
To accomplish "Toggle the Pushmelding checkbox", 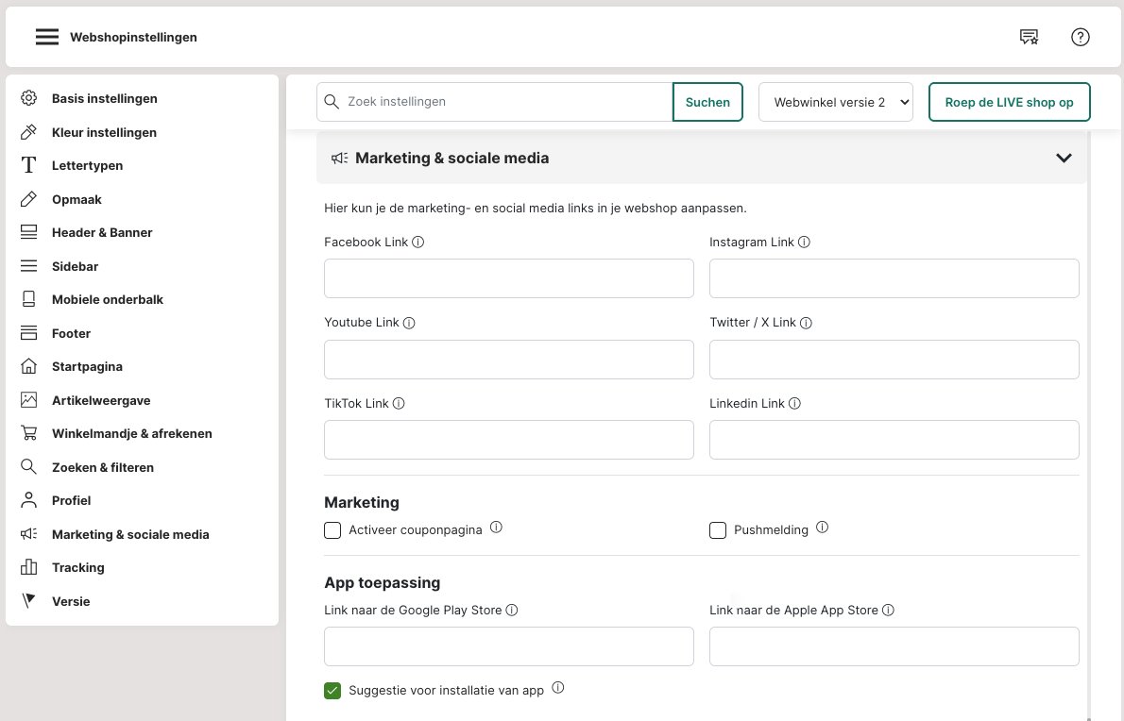I will click(718, 530).
